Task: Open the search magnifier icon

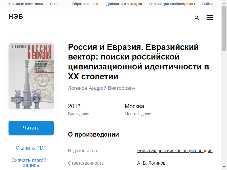Action: (197, 18)
